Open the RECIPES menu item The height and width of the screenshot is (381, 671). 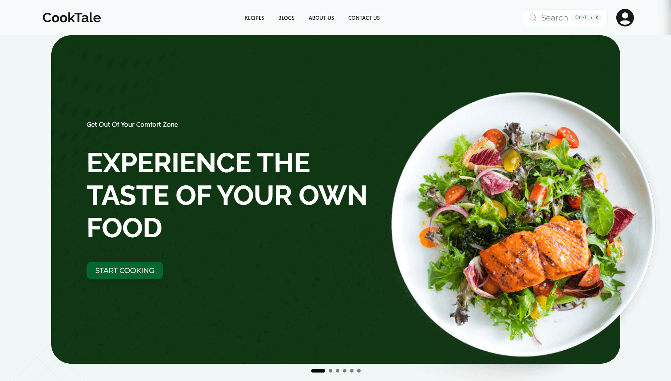(x=254, y=18)
